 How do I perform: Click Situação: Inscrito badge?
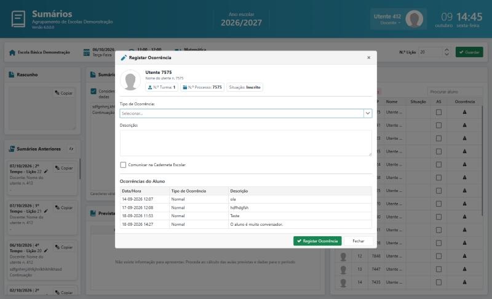(245, 87)
